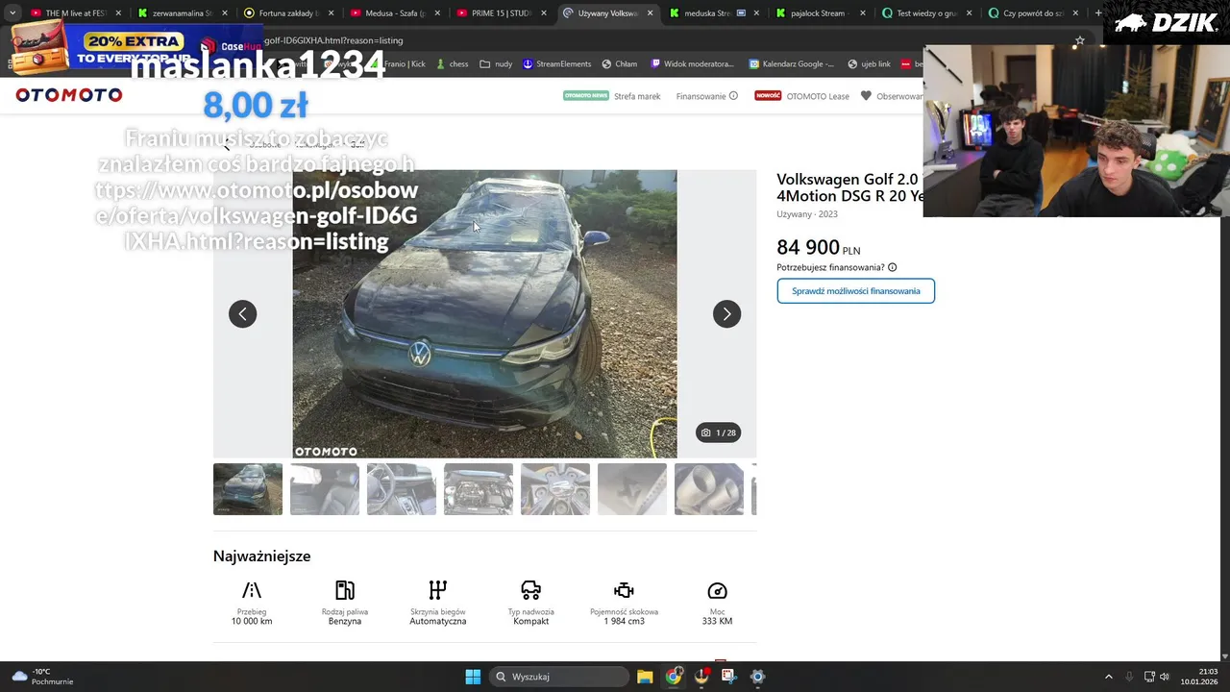Select the front exterior thumbnail
The width and height of the screenshot is (1230, 692).
pyautogui.click(x=248, y=489)
